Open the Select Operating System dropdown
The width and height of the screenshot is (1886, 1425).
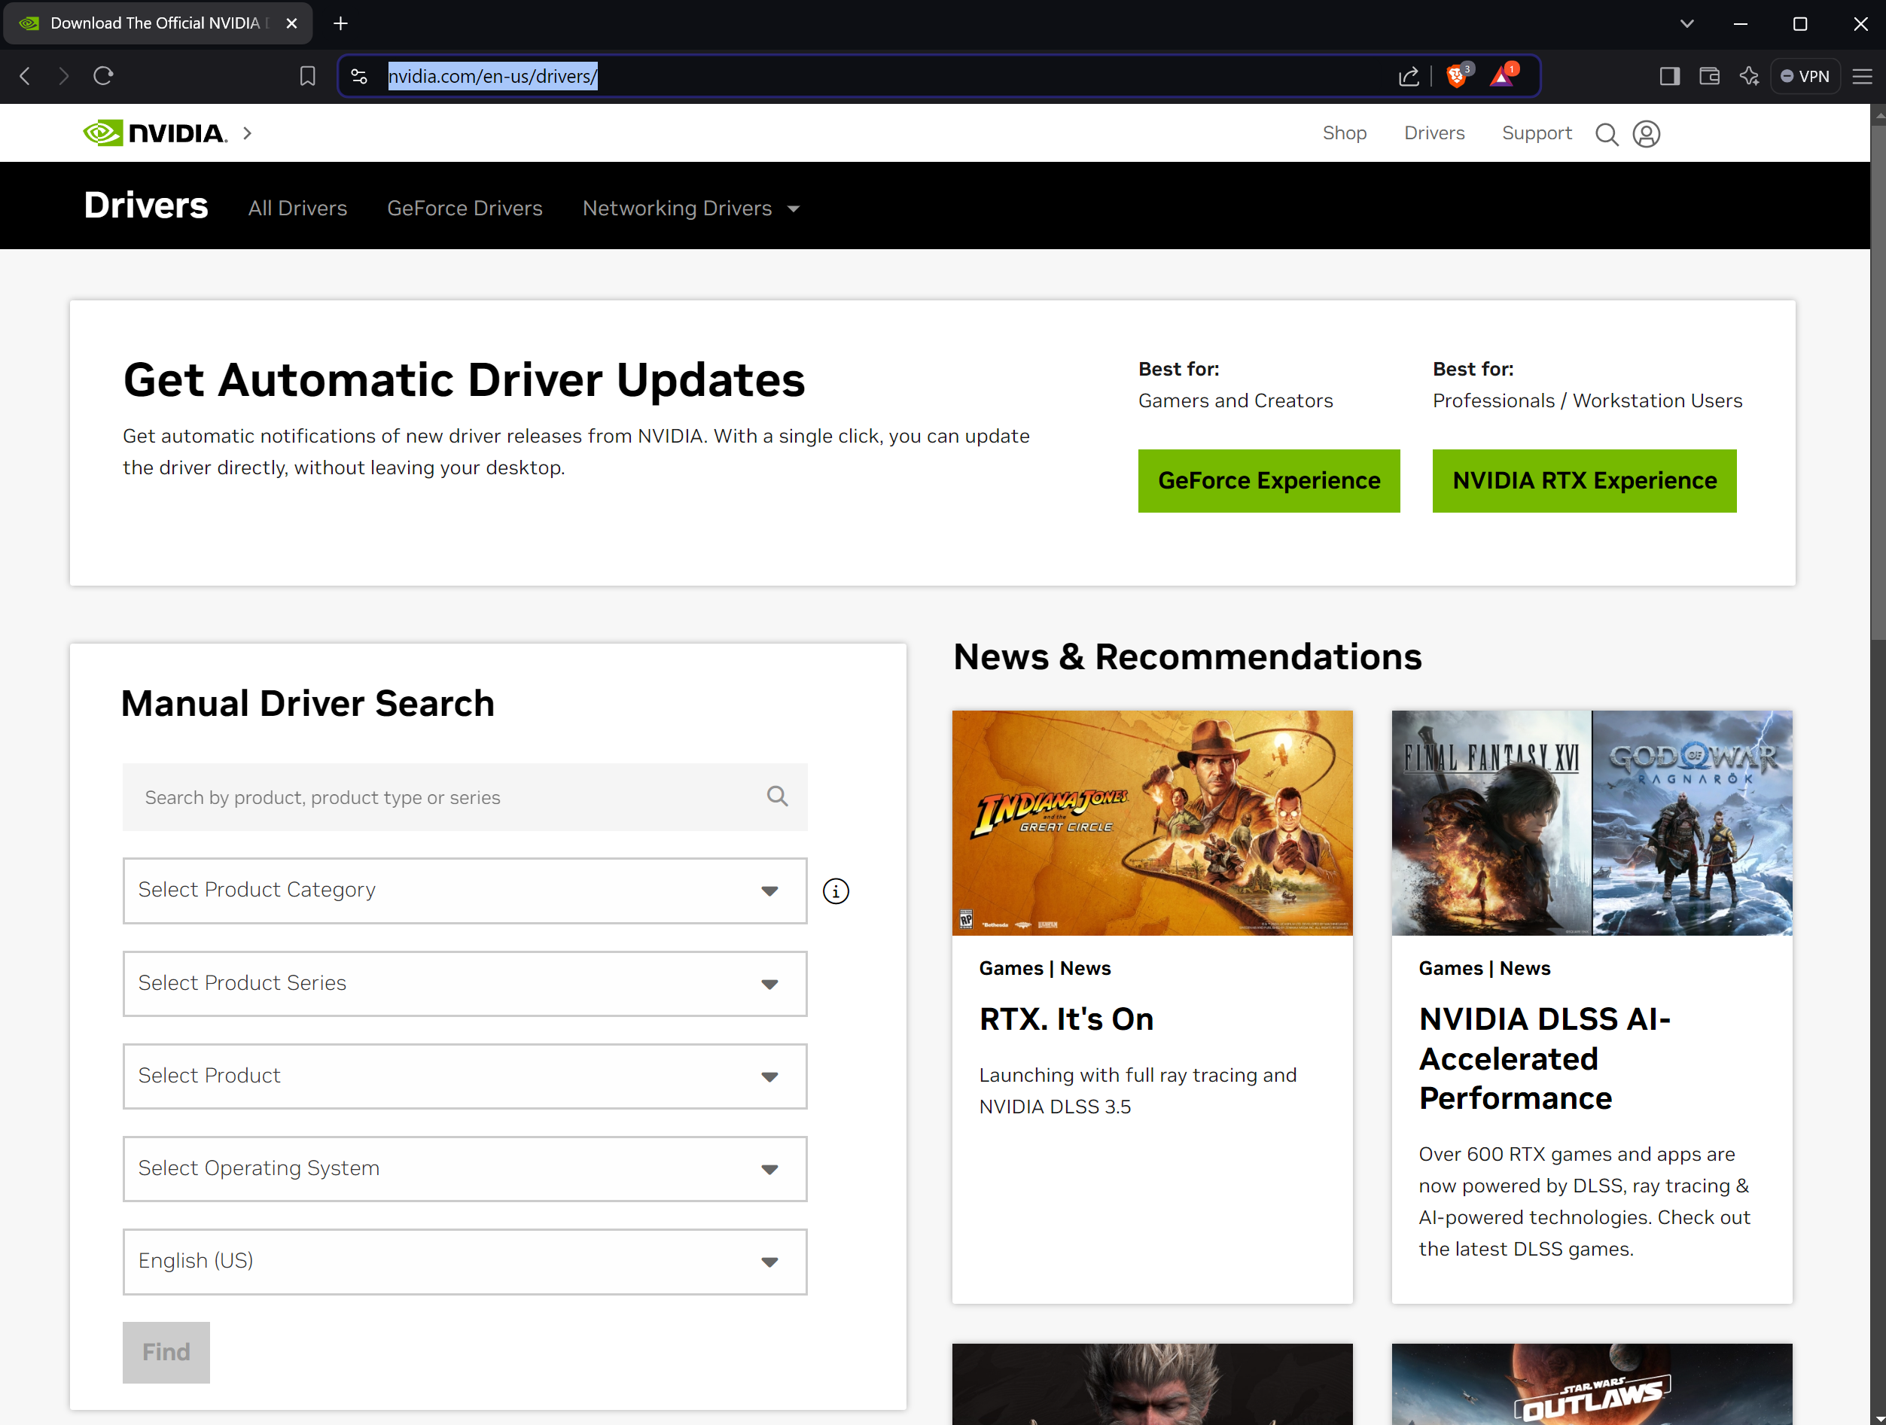point(465,1168)
